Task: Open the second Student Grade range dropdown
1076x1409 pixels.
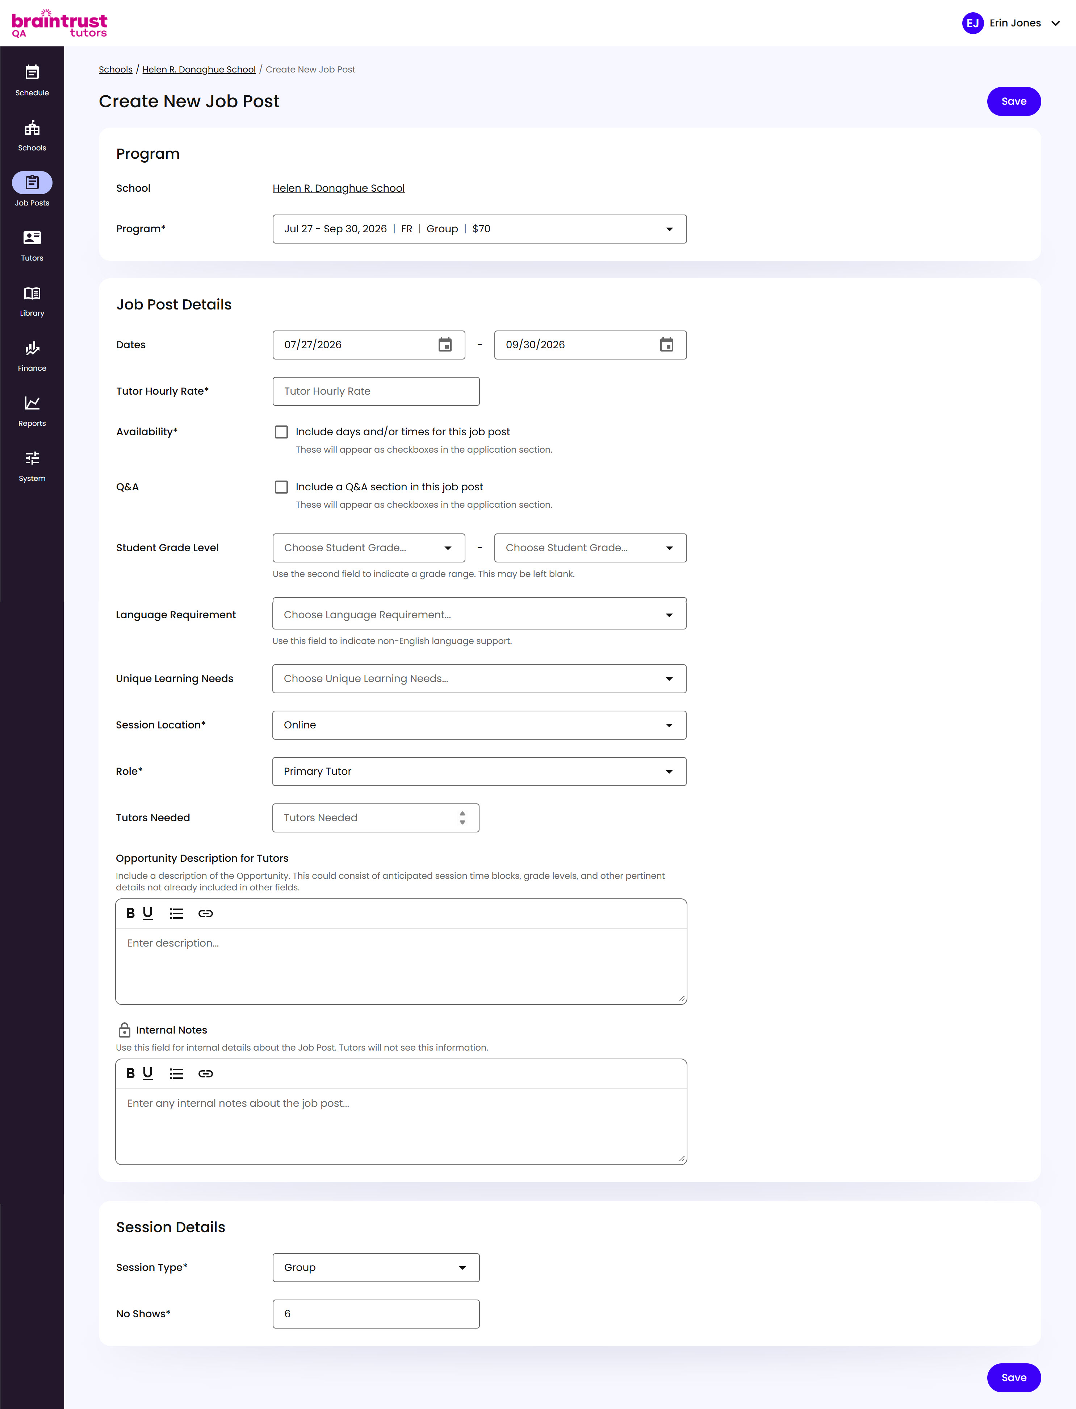Action: (x=591, y=548)
